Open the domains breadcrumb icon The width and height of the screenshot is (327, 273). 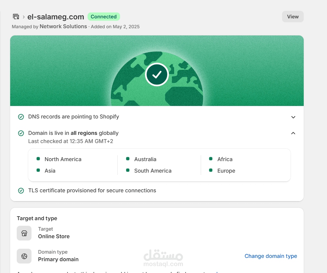[16, 17]
